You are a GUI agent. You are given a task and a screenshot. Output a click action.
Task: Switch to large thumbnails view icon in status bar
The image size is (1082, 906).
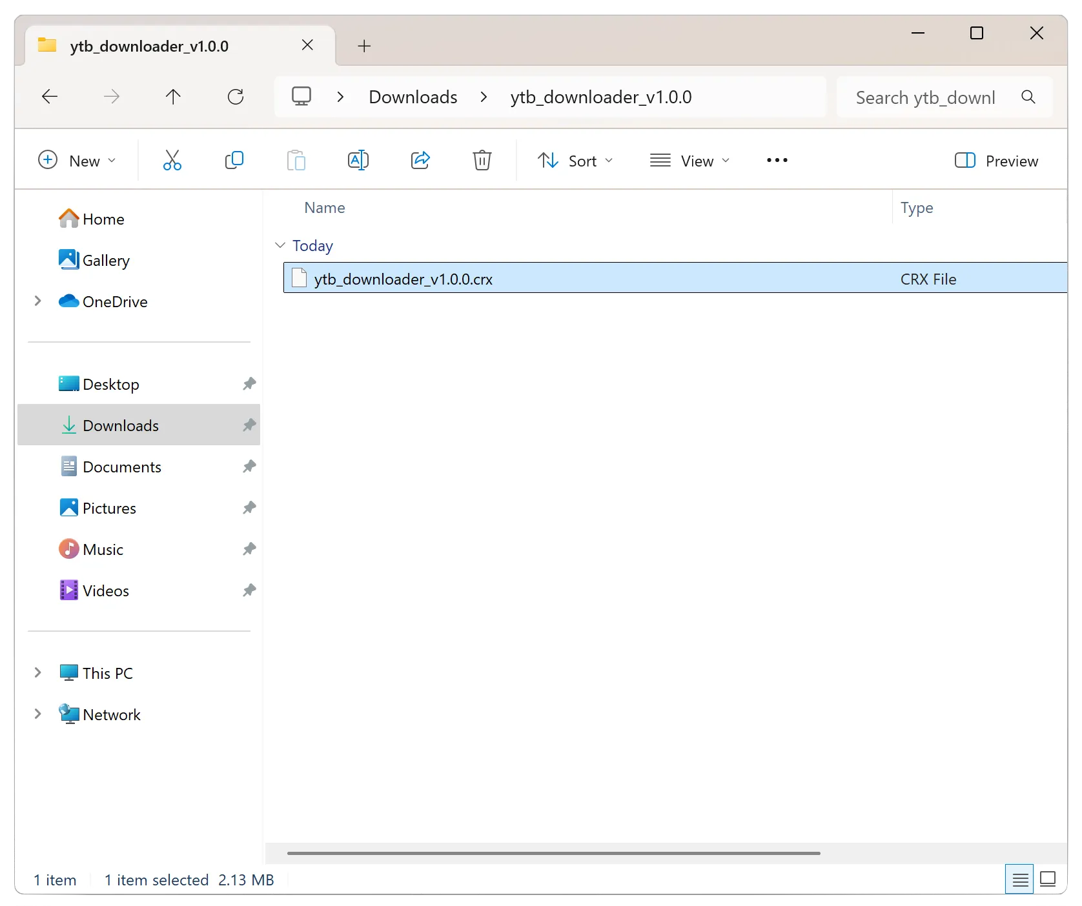click(1048, 879)
